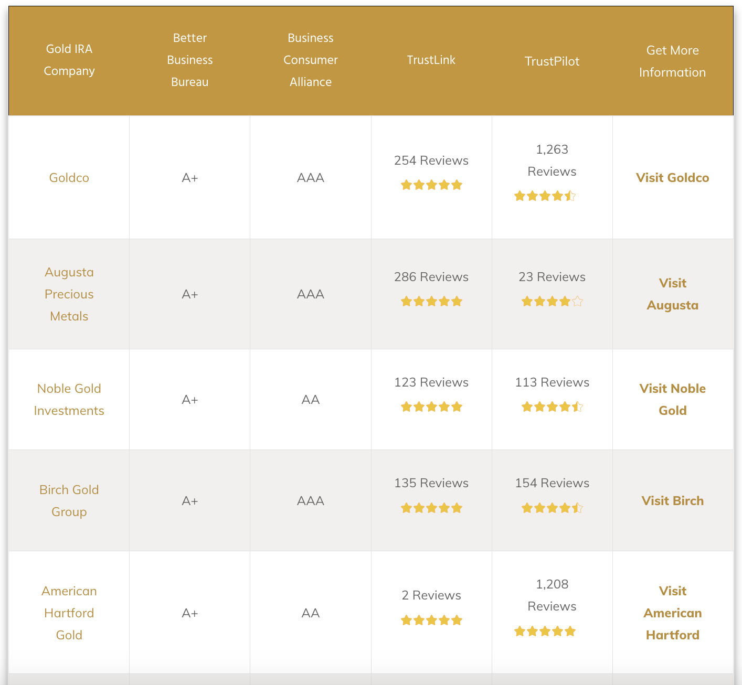Screen dimensions: 742x685
Task: Click Augusta's TrustLink five-star rating
Action: pyautogui.click(x=431, y=301)
